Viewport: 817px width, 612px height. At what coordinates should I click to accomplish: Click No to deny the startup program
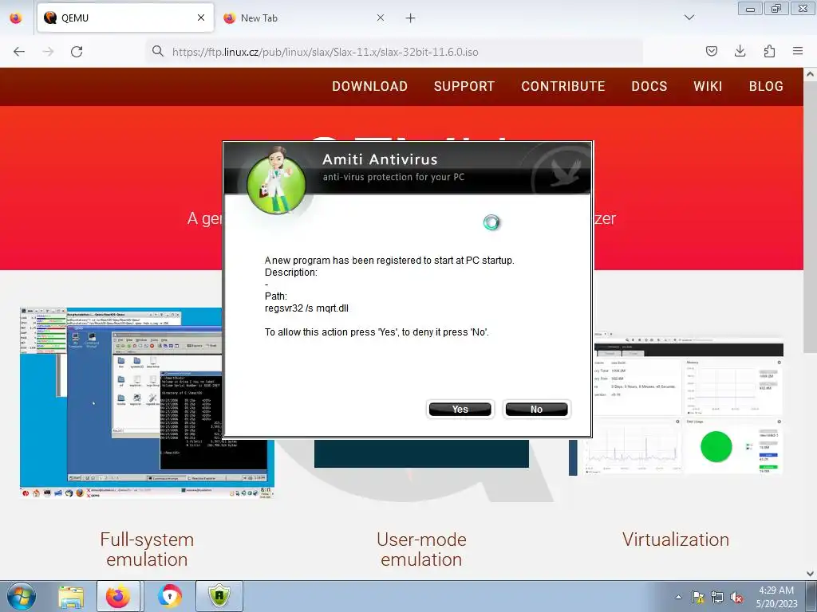[536, 409]
